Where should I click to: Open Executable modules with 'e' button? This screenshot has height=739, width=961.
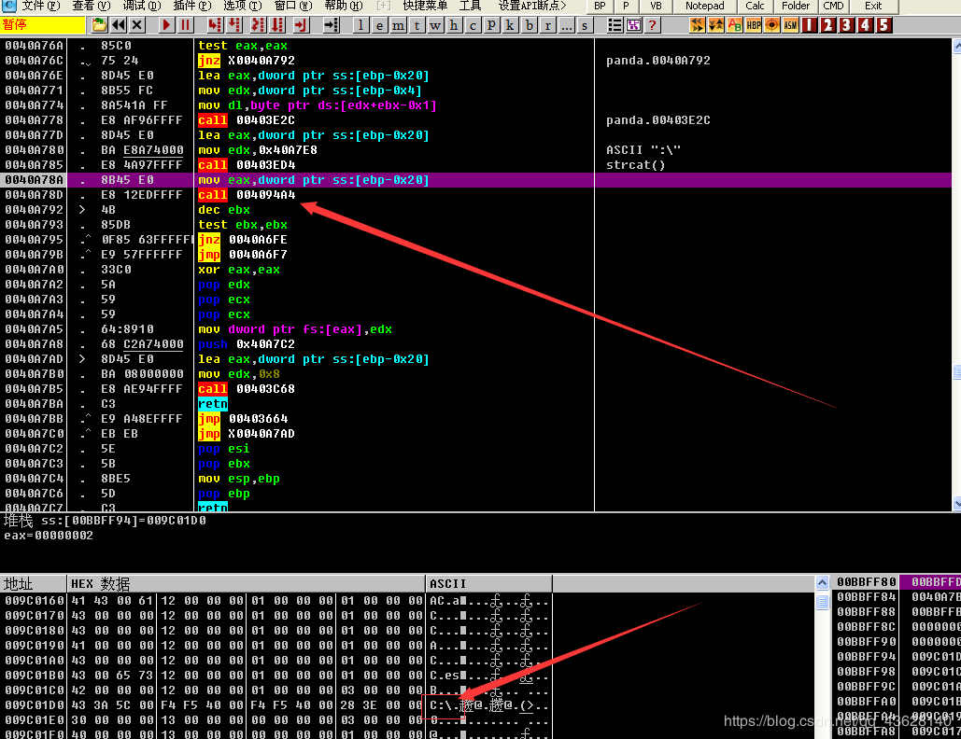pyautogui.click(x=380, y=25)
